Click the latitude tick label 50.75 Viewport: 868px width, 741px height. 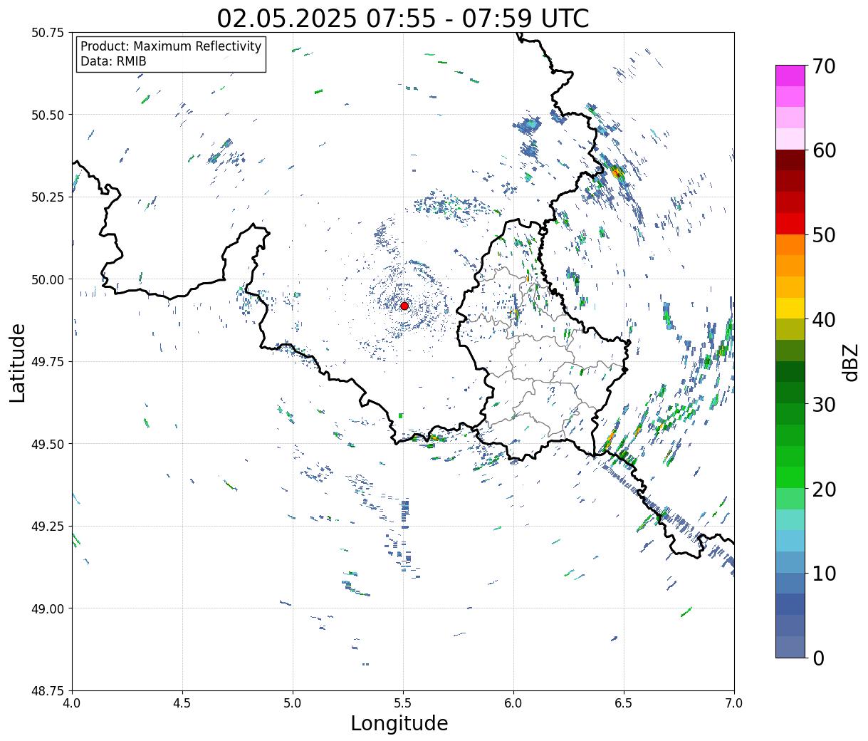[x=48, y=33]
